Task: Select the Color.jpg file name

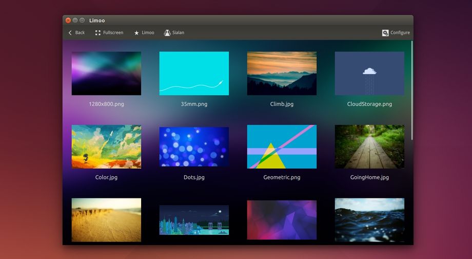Action: coord(106,177)
